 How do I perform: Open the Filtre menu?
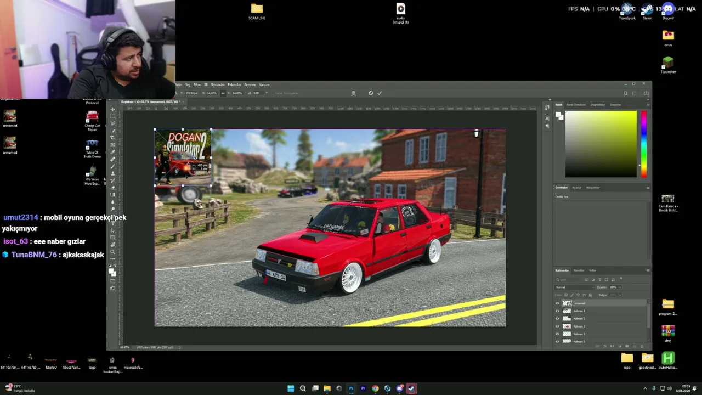[x=197, y=85]
